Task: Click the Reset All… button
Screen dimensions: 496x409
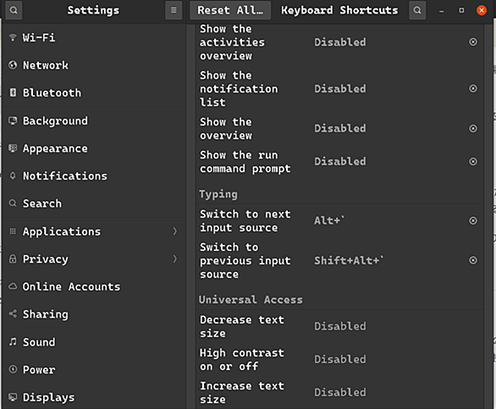Action: 230,10
